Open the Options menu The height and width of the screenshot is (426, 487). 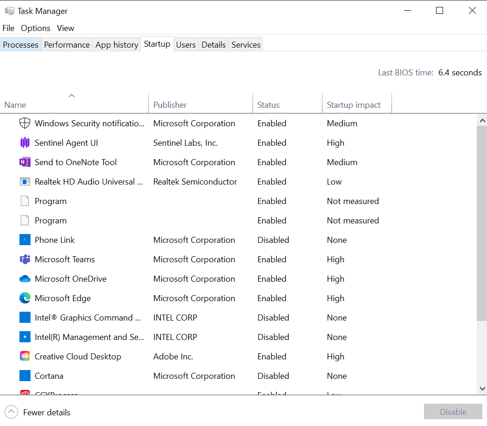coord(35,28)
